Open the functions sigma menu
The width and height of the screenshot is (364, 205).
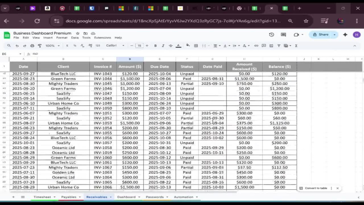(x=296, y=46)
